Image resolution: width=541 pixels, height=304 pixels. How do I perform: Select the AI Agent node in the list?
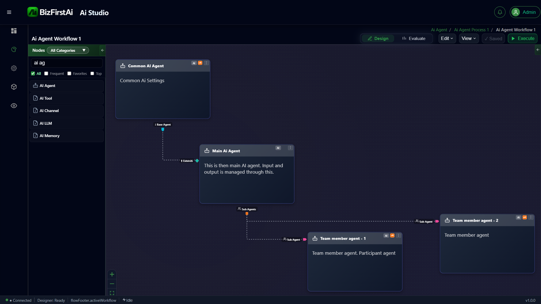pos(66,86)
